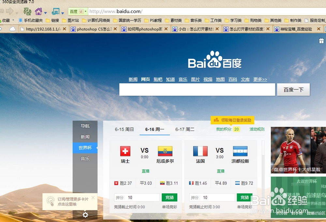The image size is (326, 222).
Task: Open the 其他类 bookmark folder
Action: [273, 21]
